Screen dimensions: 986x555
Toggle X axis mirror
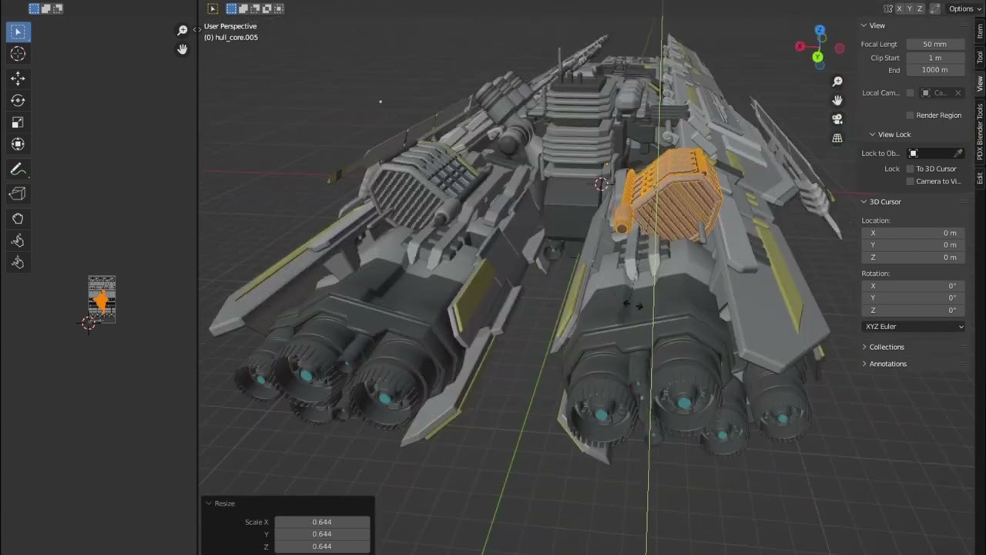(899, 8)
